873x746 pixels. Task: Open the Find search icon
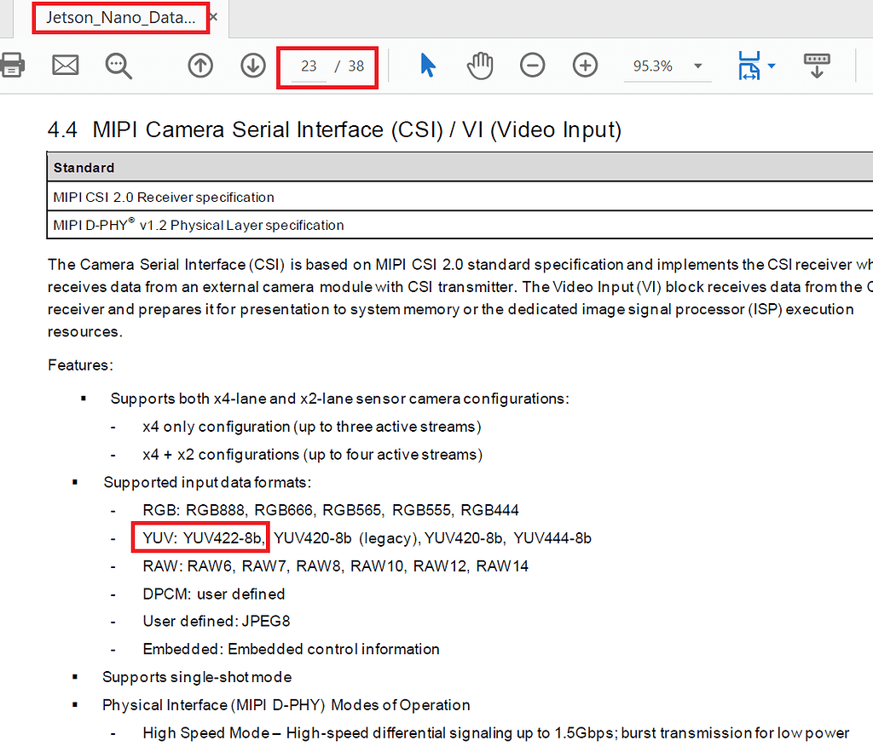click(x=119, y=66)
